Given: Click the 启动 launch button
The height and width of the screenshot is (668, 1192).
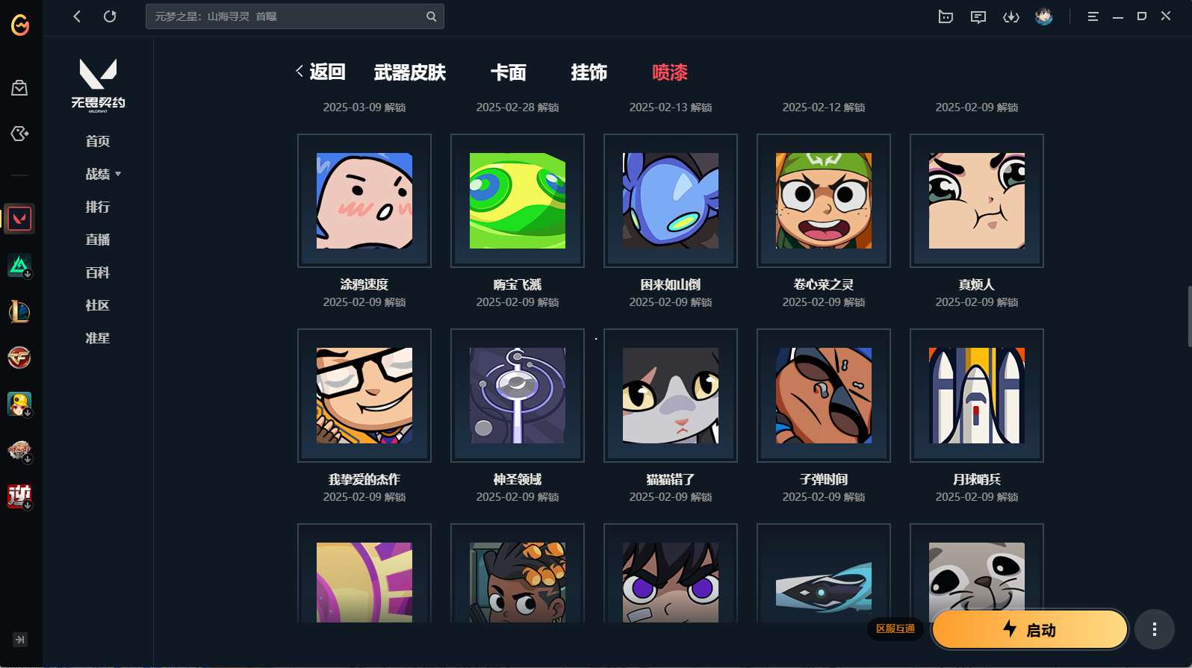Looking at the screenshot, I should [x=1030, y=629].
